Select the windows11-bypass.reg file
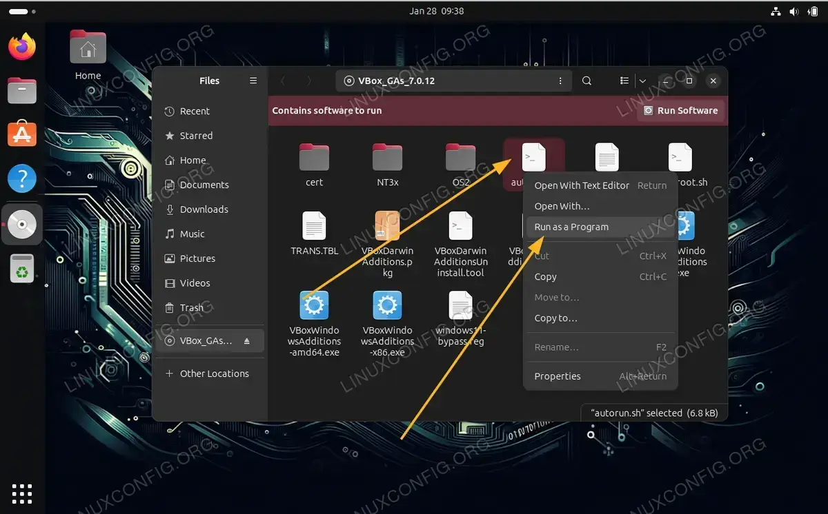828x514 pixels. tap(461, 318)
